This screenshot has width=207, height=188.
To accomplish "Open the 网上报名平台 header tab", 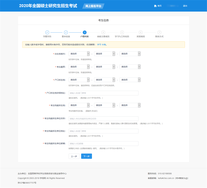I will pyautogui.click(x=93, y=6).
